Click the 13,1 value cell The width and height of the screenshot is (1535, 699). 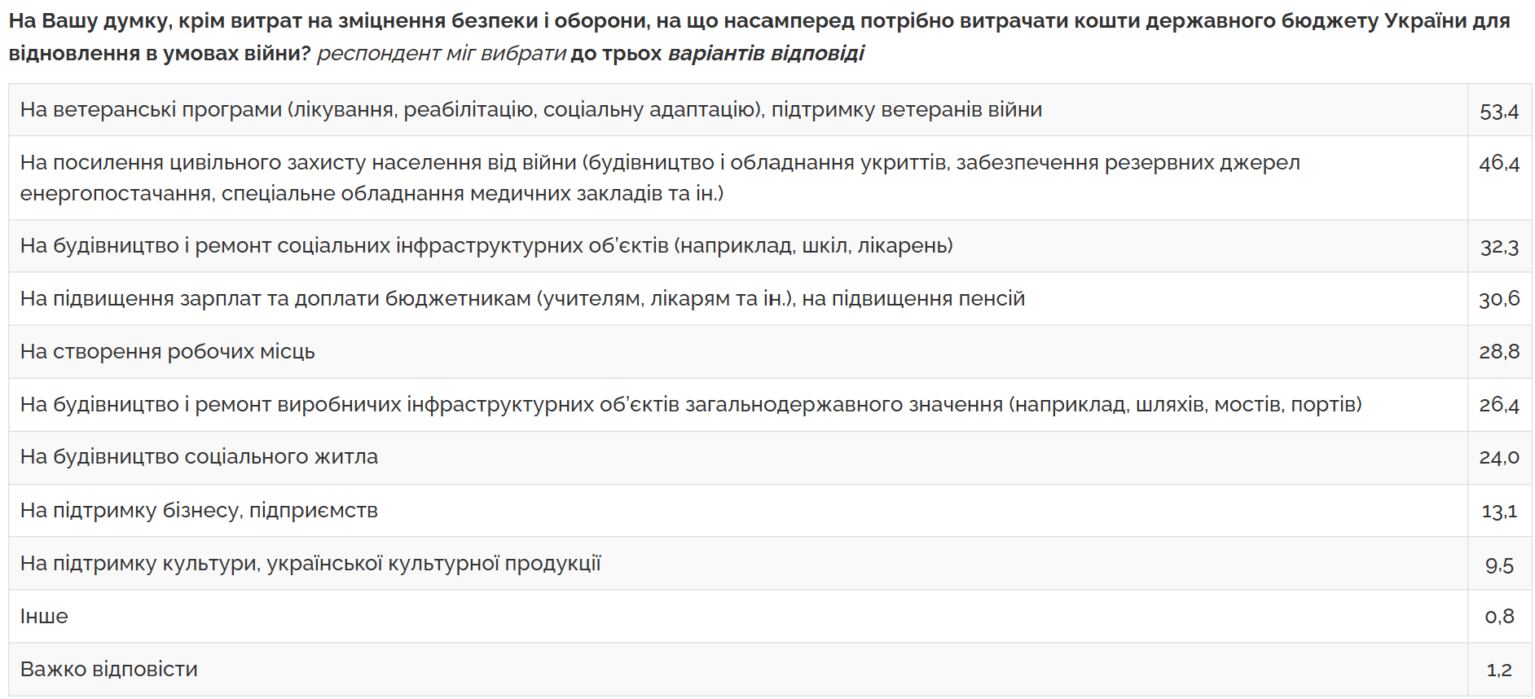tap(1498, 512)
